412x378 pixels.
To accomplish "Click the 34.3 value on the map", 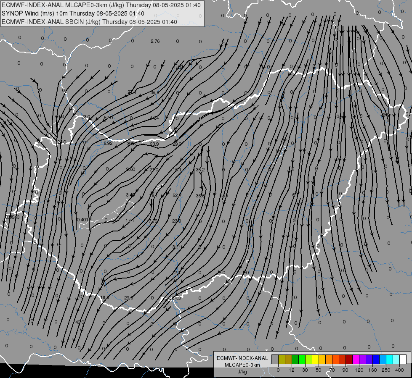I will (x=176, y=298).
